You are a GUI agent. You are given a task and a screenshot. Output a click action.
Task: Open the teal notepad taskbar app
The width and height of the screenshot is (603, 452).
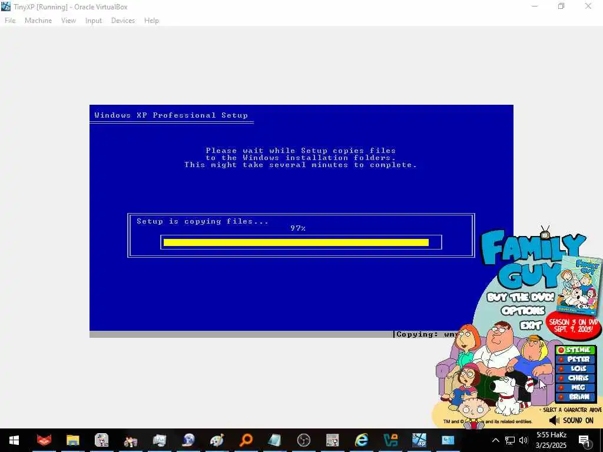[x=274, y=440]
